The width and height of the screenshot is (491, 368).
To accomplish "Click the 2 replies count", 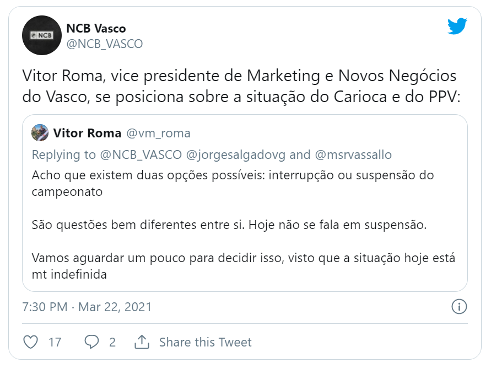I will point(112,342).
